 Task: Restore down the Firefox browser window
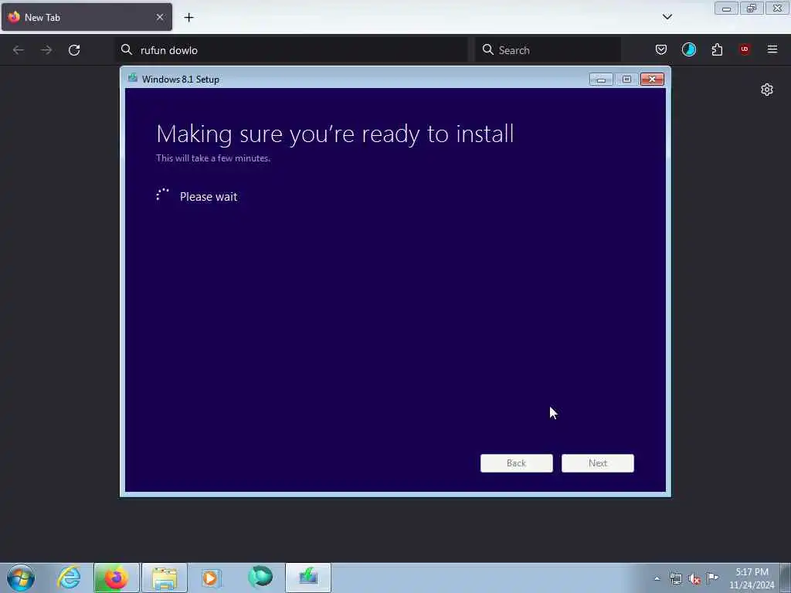pos(752,8)
